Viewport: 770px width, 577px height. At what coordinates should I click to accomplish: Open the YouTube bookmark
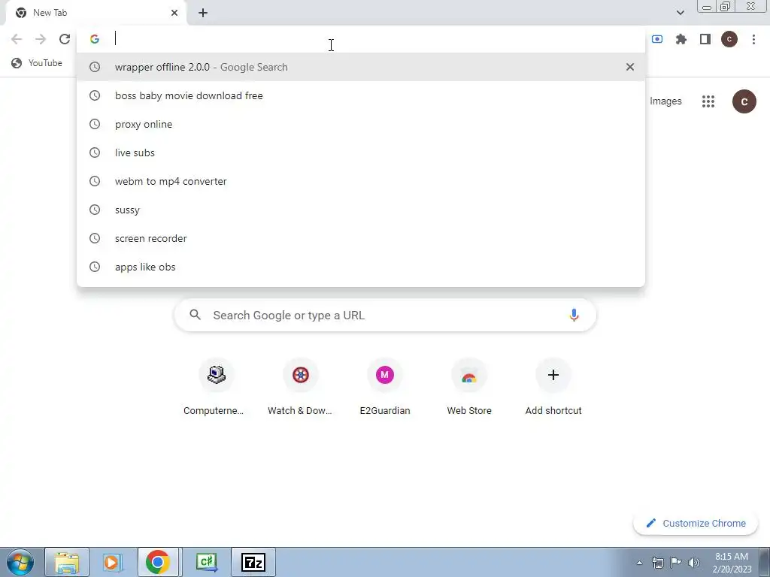point(37,63)
